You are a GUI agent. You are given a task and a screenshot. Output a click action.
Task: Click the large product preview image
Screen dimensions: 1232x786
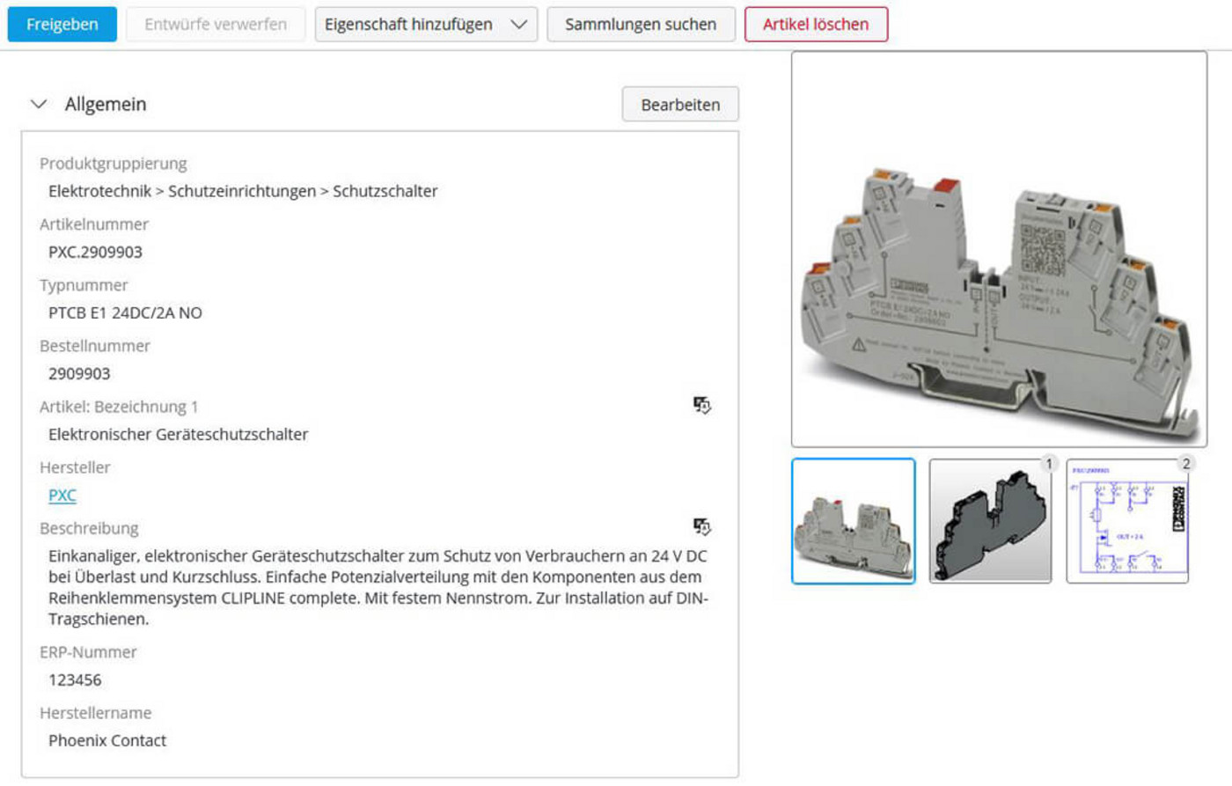click(x=999, y=249)
